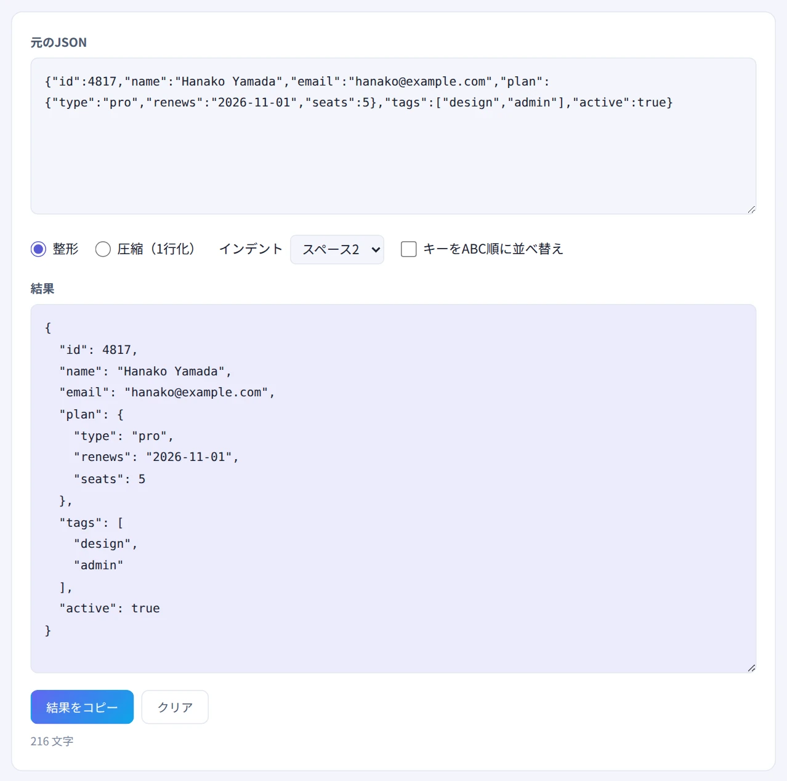Click the "email": "hanako@example.com" result line
This screenshot has width=787, height=781.
[167, 393]
